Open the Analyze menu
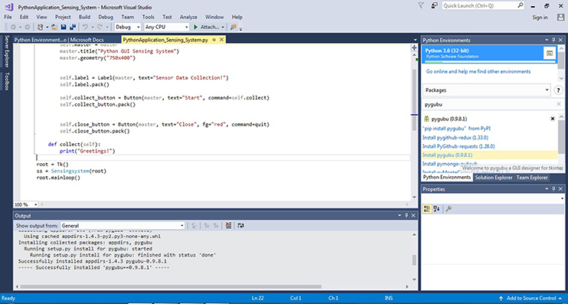This screenshot has height=304, width=568. 189,17
